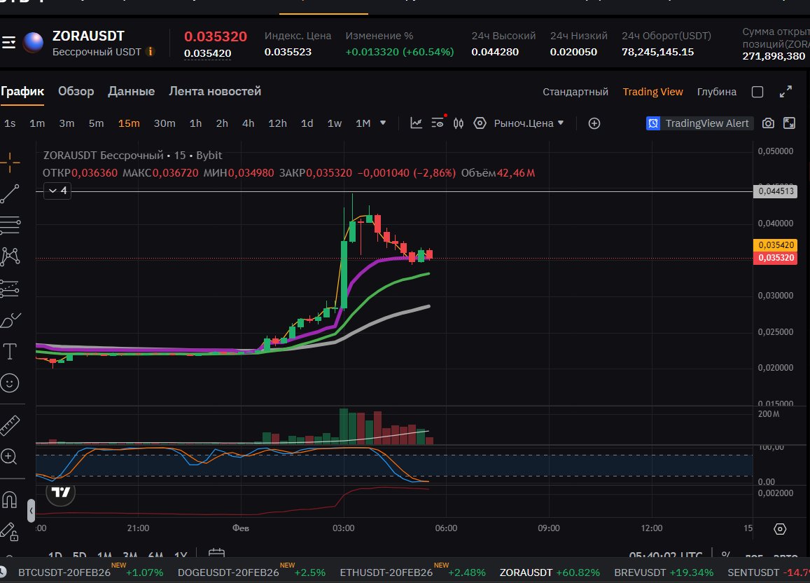810x583 pixels.
Task: Activate the zoom in tool
Action: [x=9, y=456]
